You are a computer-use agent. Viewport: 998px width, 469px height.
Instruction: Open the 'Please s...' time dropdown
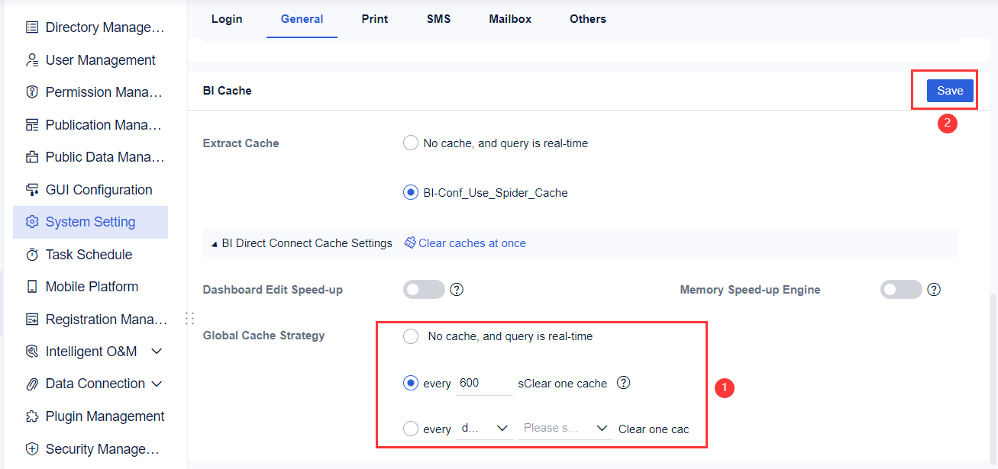(565, 429)
